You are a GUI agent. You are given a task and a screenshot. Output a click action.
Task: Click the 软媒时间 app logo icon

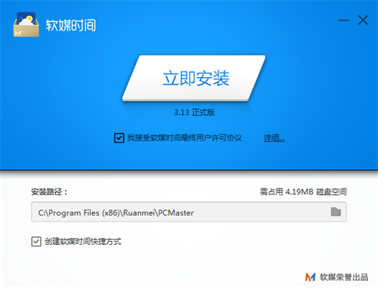coord(26,24)
